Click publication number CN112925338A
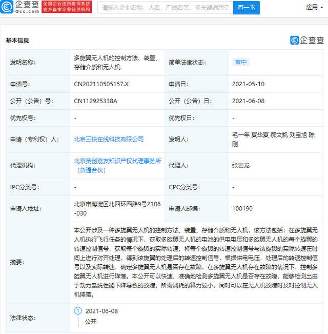 [x=96, y=101]
